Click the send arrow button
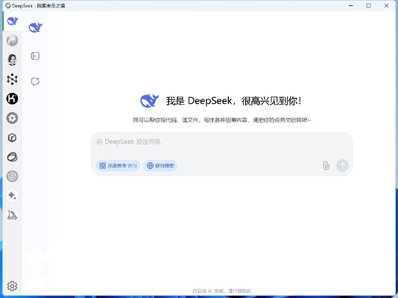 (342, 165)
